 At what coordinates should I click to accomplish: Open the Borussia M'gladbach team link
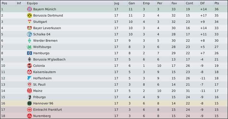click(49, 59)
